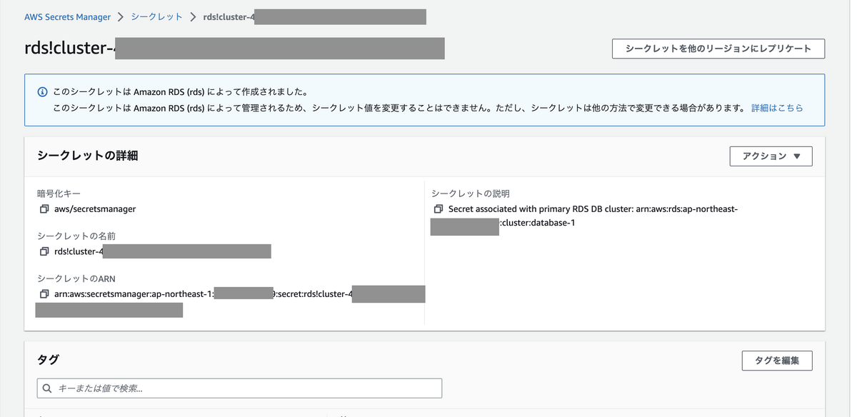Viewport: 857px width, 417px height.
Task: Go to AWS Secrets Manager breadcrumb
Action: (x=68, y=16)
